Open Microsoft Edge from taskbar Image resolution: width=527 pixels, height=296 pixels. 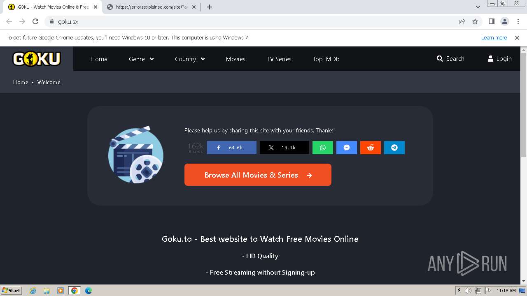89,291
